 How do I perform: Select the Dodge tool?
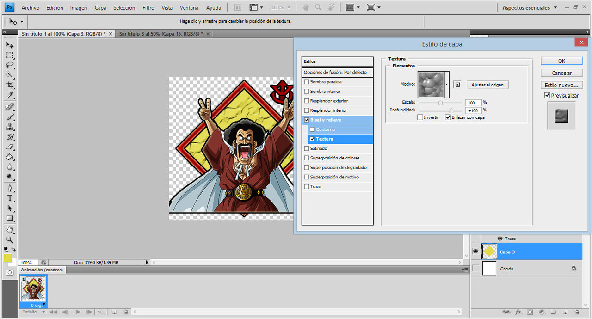click(10, 177)
